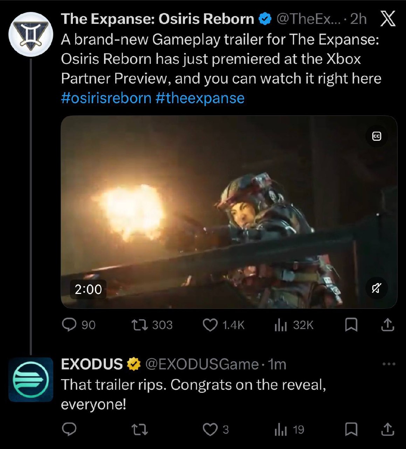Open the @EXODUSGame handle link
406x449 pixels.
(x=202, y=364)
